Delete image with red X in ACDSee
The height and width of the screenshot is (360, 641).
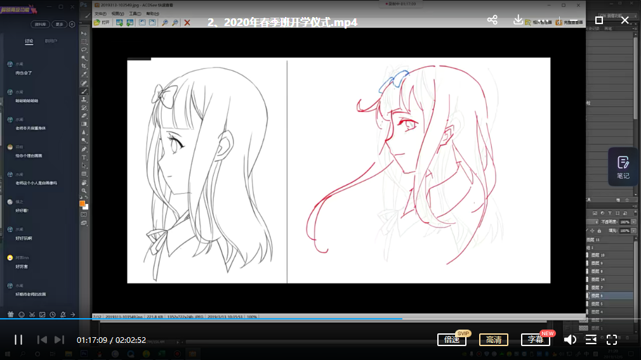(187, 22)
